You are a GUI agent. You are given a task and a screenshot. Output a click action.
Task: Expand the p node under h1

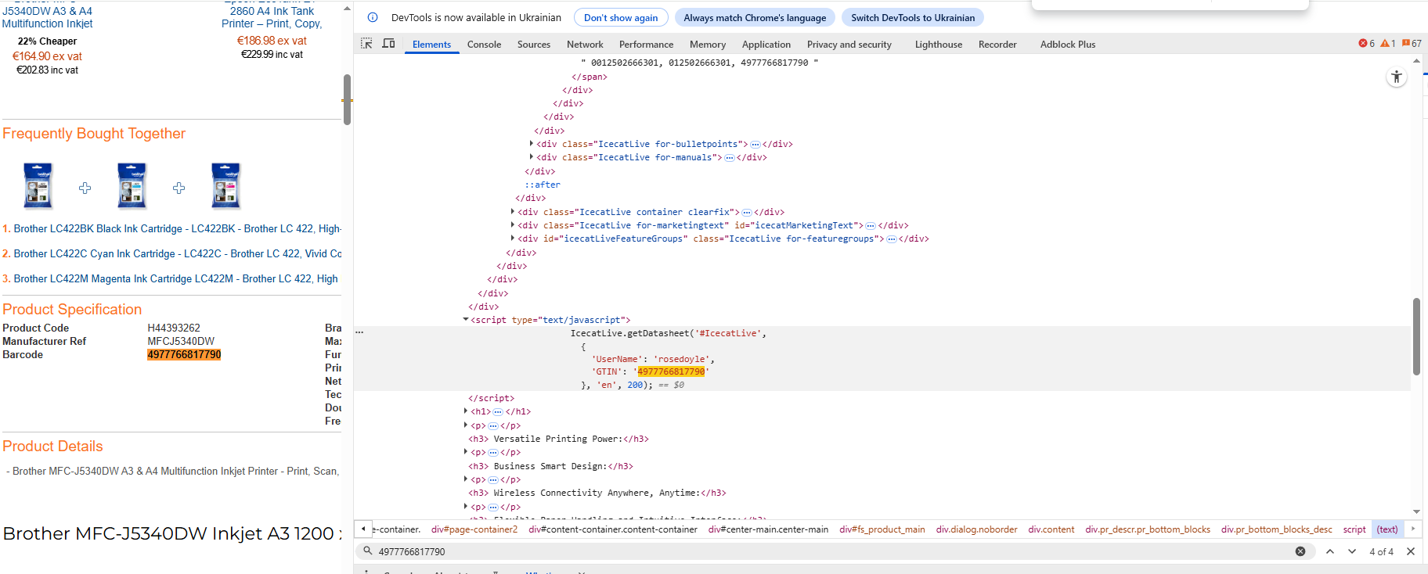point(466,425)
